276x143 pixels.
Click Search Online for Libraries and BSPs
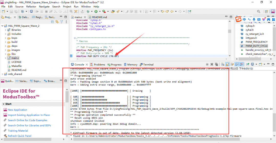(29, 125)
